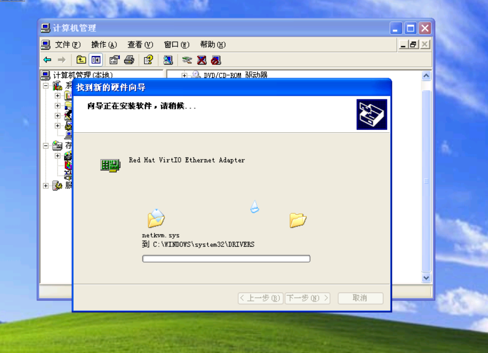Click 取消 to cancel the wizard
This screenshot has width=488, height=353.
pos(360,298)
